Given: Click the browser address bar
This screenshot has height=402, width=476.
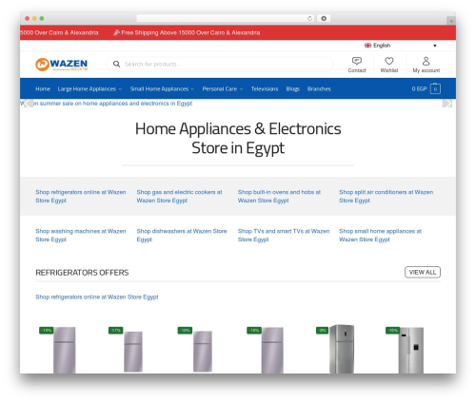Looking at the screenshot, I should click(226, 18).
